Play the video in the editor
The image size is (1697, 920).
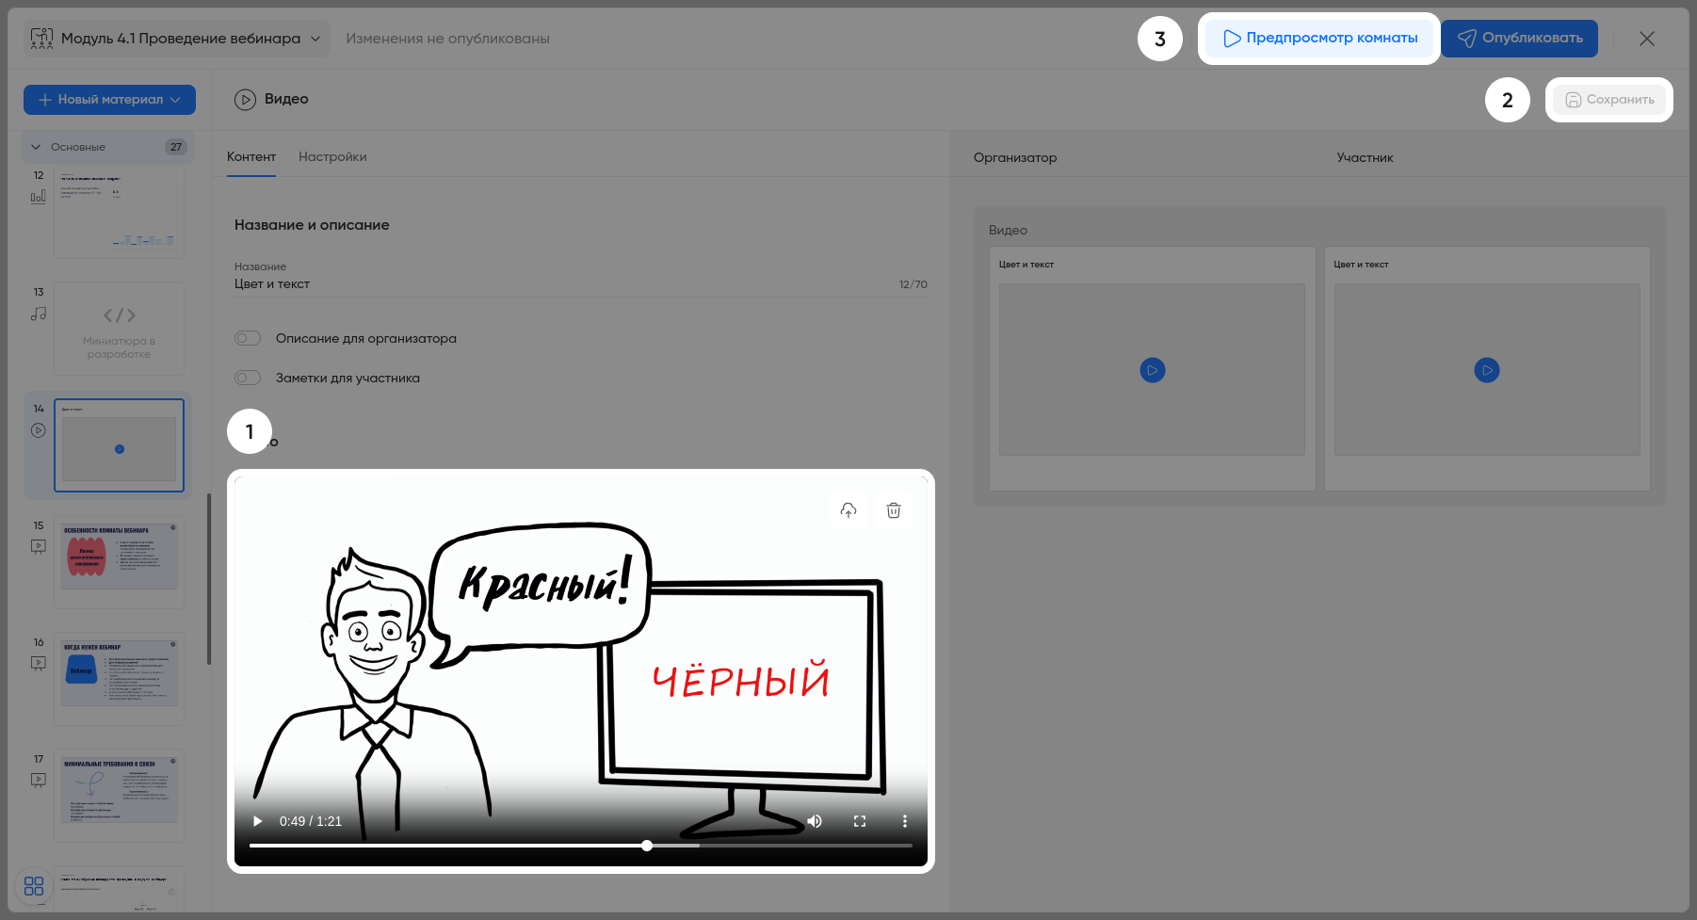point(258,821)
